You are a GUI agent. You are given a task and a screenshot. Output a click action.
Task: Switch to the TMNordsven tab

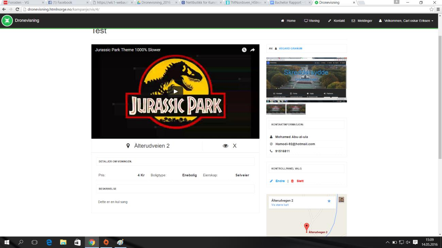246,3
